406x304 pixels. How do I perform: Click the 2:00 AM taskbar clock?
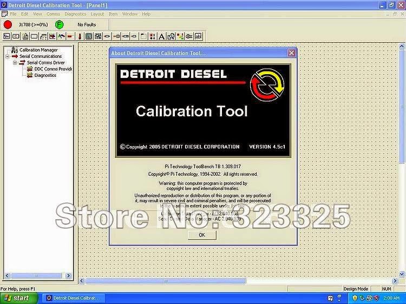391,298
